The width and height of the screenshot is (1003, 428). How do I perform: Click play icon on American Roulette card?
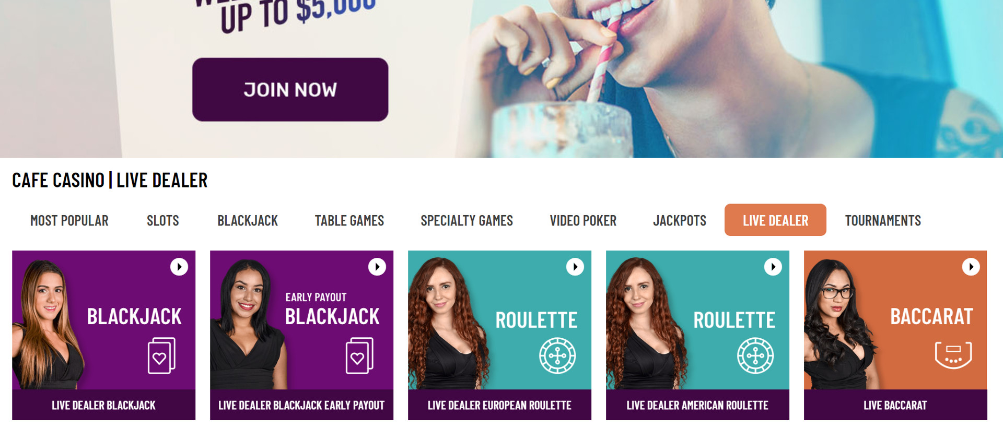(x=773, y=267)
